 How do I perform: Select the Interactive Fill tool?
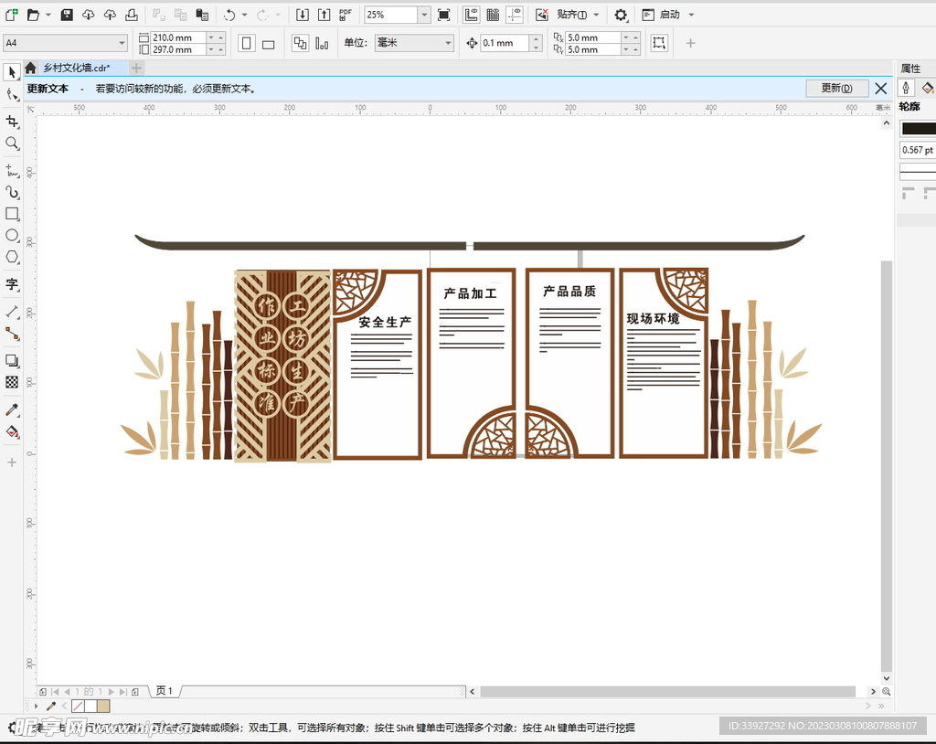click(x=12, y=432)
